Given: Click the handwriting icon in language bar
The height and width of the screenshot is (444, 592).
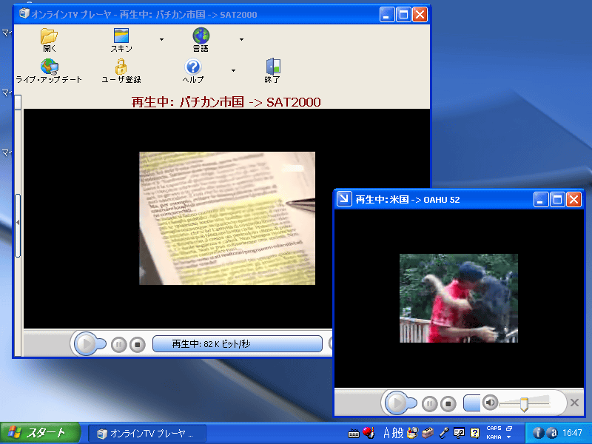Looking at the screenshot, I should pos(459,433).
